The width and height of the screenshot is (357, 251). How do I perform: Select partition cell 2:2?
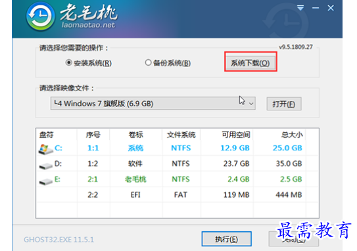93,194
